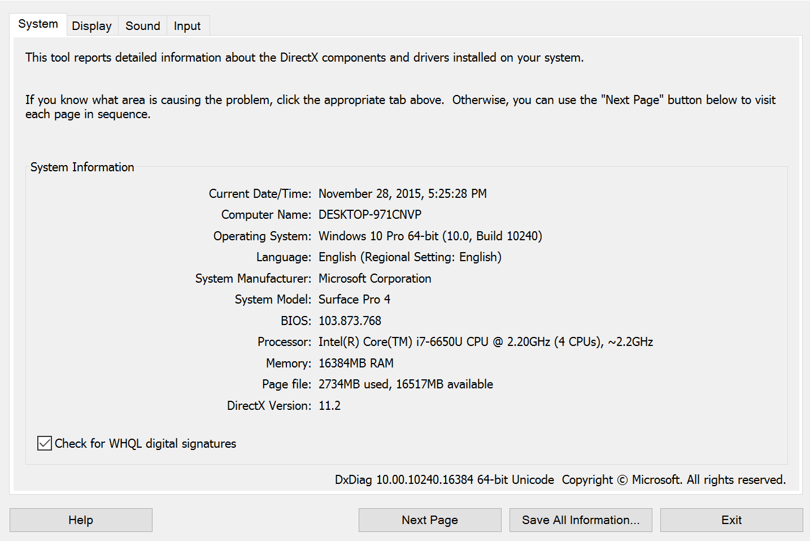
Task: Open the Sound tab
Action: [x=142, y=26]
